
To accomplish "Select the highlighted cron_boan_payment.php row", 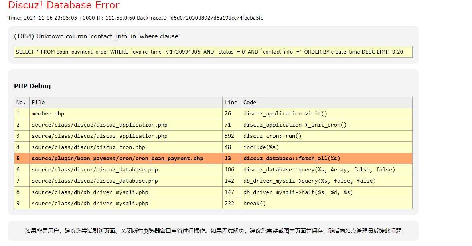I will coord(117,159).
